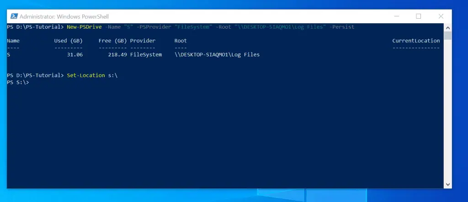This screenshot has width=468, height=202.
Task: Click the drive name 'S' in the output row
Action: 8,55
